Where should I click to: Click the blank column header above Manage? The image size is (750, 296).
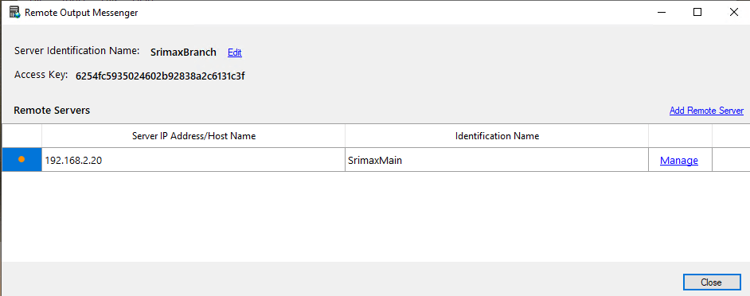(x=680, y=136)
